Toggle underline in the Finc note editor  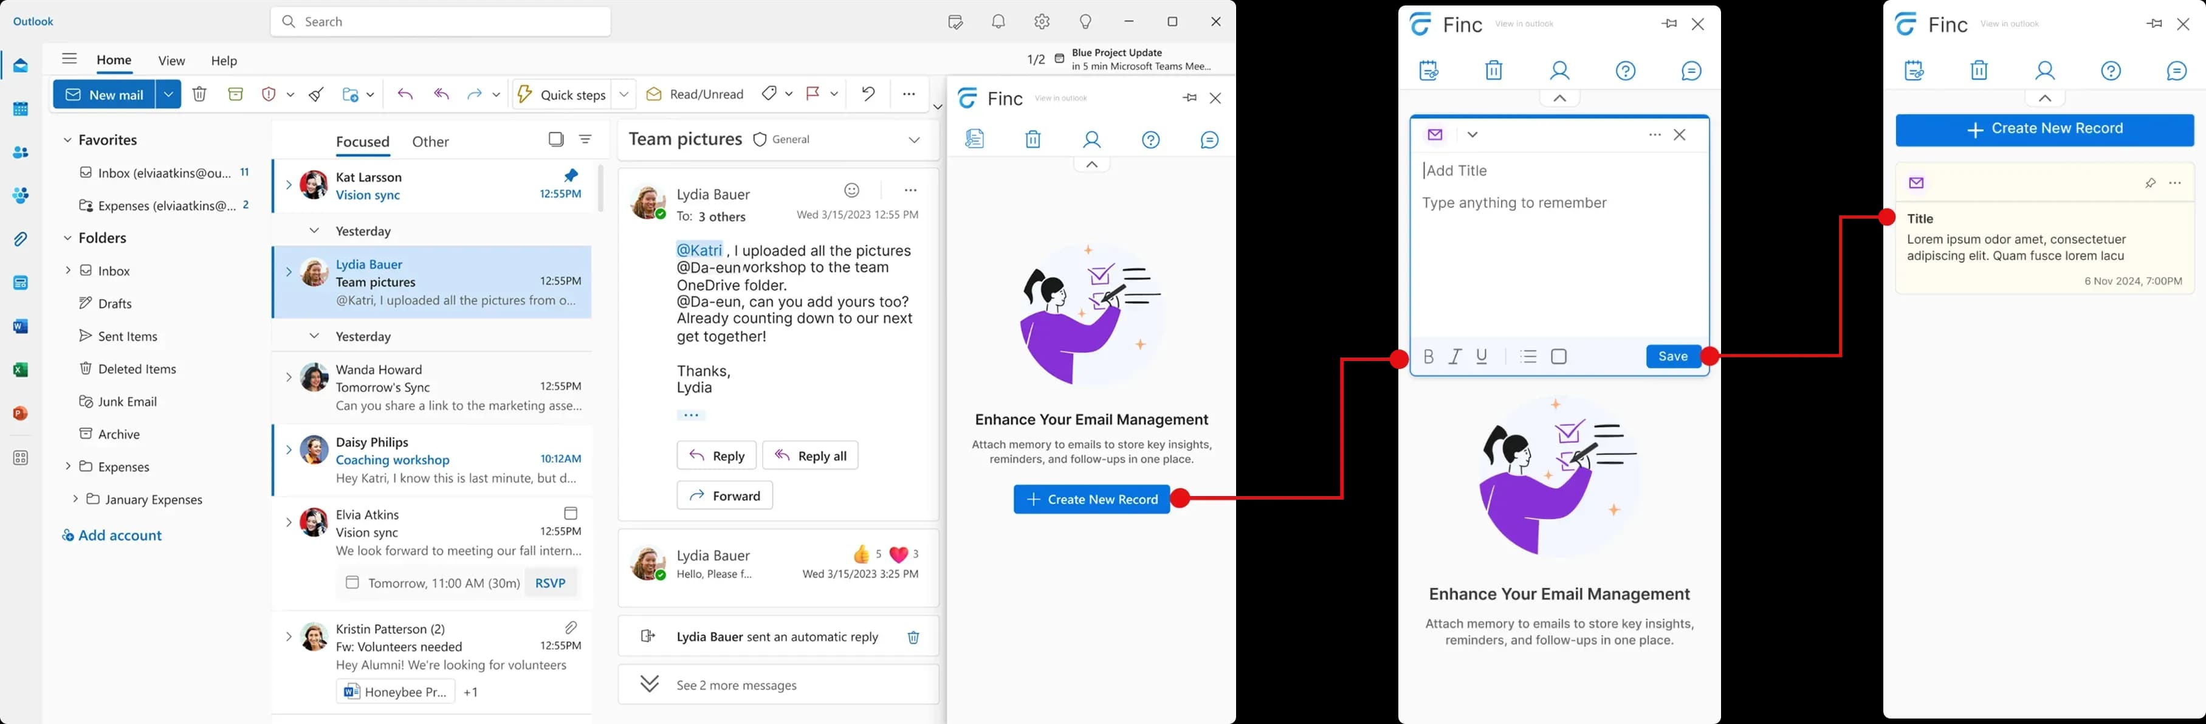coord(1482,356)
